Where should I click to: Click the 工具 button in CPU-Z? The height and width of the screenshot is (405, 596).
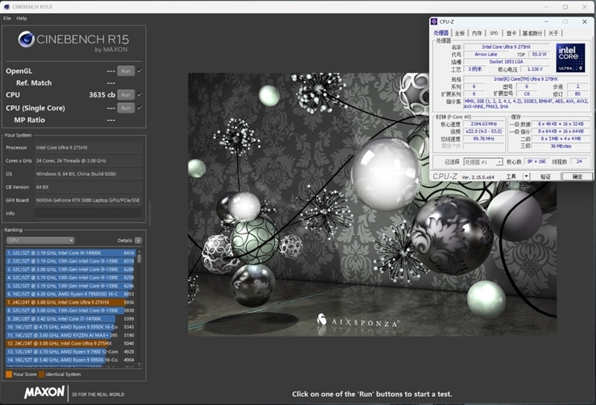511,176
